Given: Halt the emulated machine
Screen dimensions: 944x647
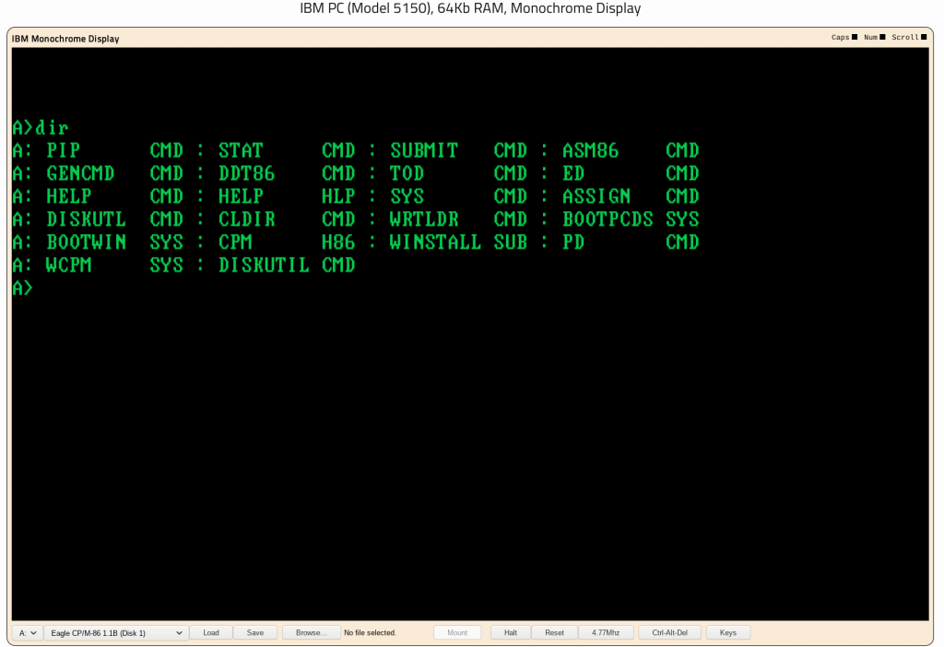Looking at the screenshot, I should click(x=511, y=632).
